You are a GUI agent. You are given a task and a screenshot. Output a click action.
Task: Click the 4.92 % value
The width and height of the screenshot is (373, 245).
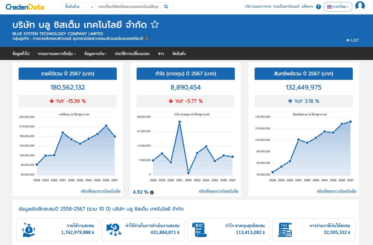(140, 192)
